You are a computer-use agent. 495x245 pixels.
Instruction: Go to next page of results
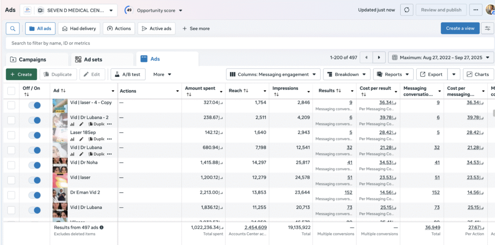379,58
